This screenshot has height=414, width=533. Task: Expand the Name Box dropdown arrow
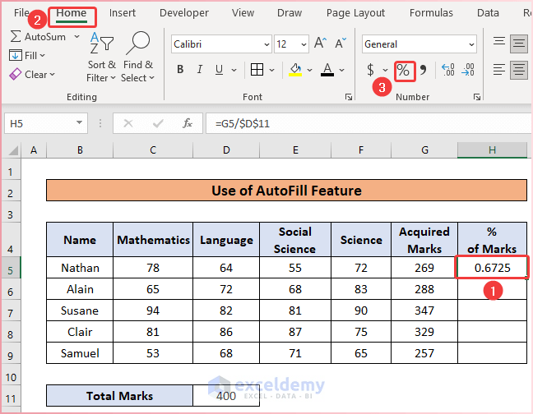point(80,123)
